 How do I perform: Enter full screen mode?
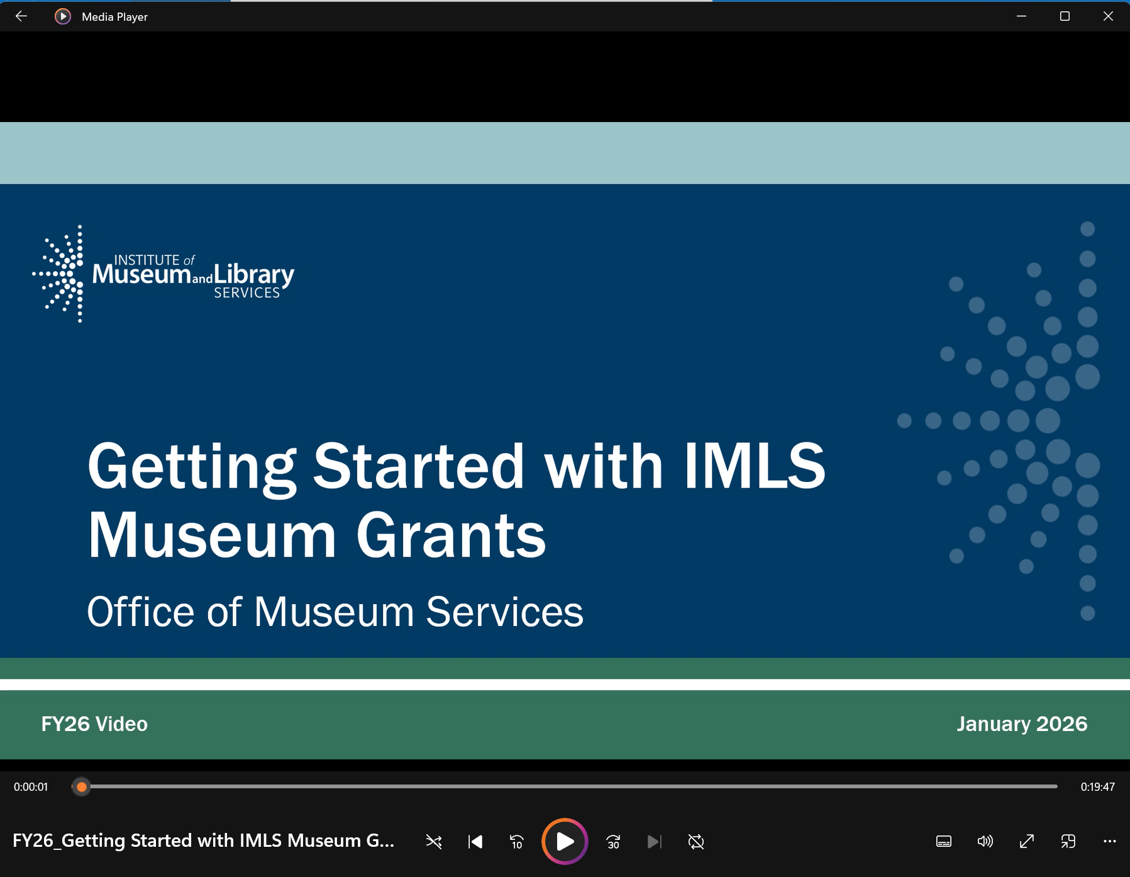pyautogui.click(x=1026, y=841)
